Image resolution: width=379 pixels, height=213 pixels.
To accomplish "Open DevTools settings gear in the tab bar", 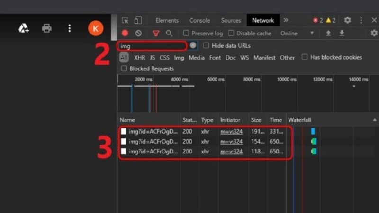I will (x=347, y=20).
